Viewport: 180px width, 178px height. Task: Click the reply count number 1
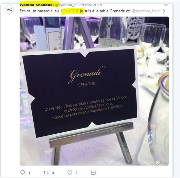(29, 173)
